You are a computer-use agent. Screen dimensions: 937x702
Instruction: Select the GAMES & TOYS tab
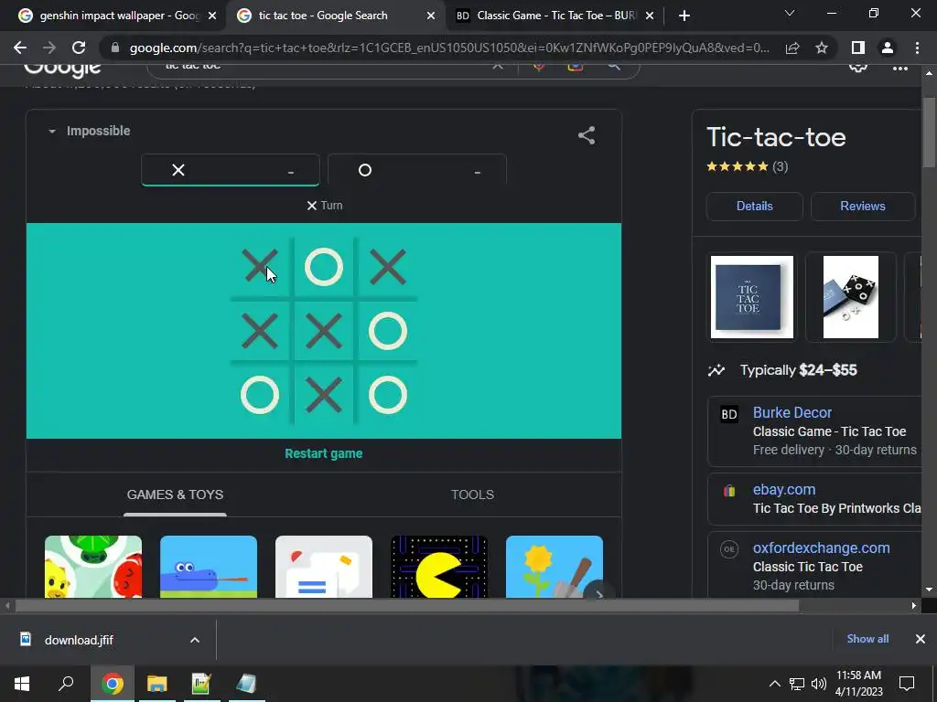pos(175,495)
